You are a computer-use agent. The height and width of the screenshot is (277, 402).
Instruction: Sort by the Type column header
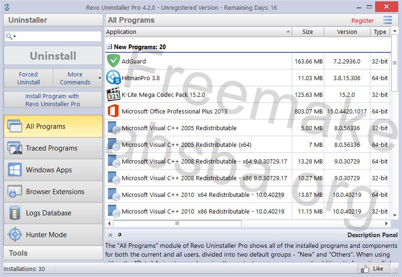click(380, 32)
